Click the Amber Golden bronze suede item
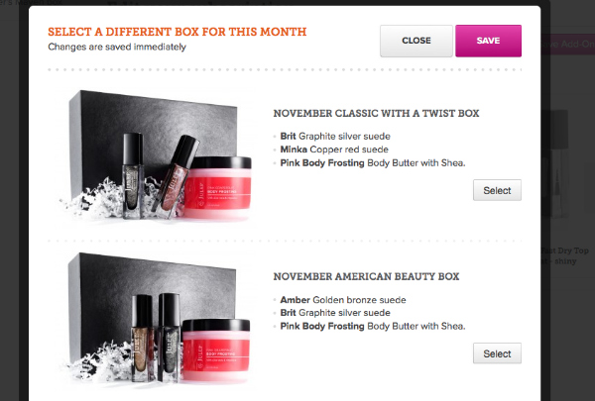 click(343, 300)
